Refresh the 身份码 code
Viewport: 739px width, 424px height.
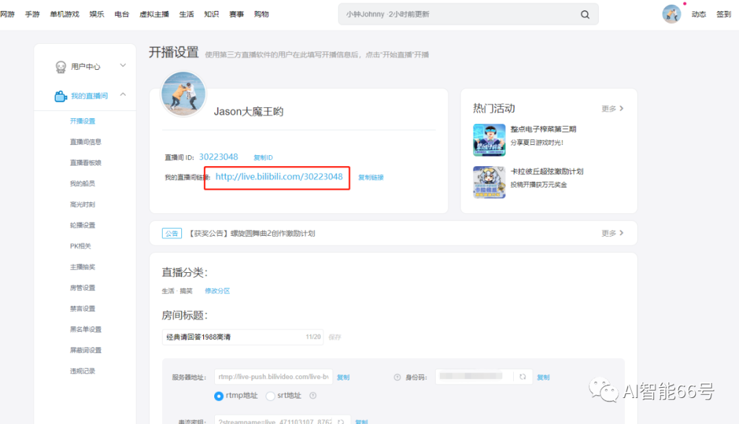pyautogui.click(x=522, y=377)
